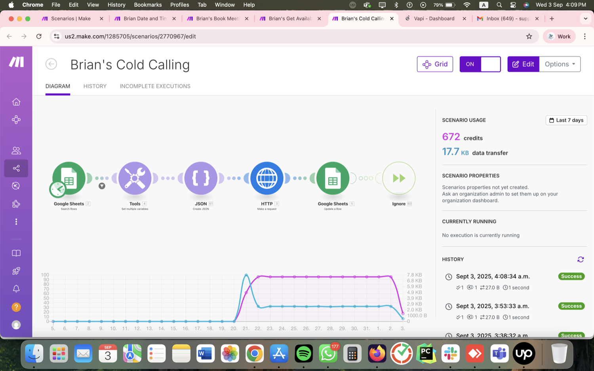This screenshot has width=594, height=371.
Task: Open the user profile avatar in sidebar
Action: pos(16,325)
